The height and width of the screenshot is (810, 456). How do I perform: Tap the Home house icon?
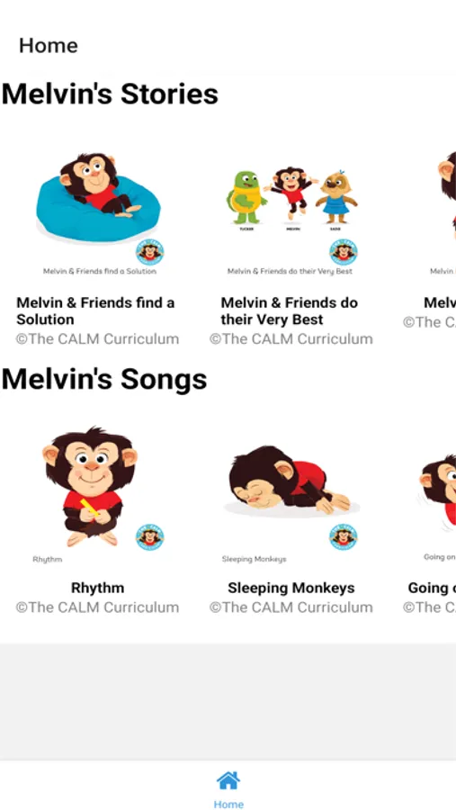(228, 780)
